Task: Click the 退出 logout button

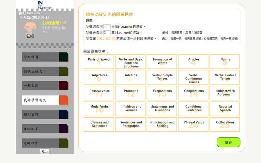Action: click(45, 151)
